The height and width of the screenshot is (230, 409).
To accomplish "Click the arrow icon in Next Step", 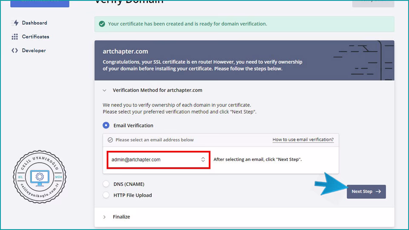I will pos(378,192).
